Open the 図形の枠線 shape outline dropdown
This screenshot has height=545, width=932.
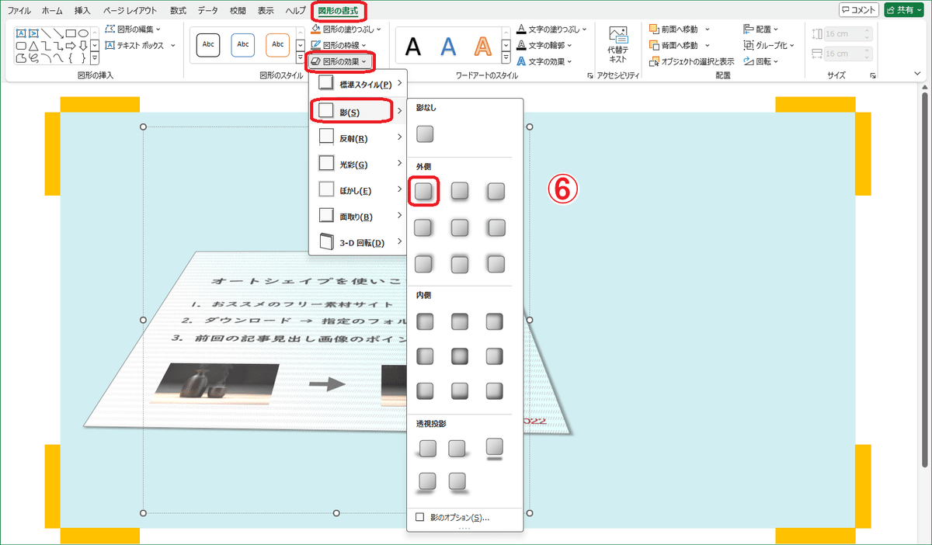tap(340, 45)
